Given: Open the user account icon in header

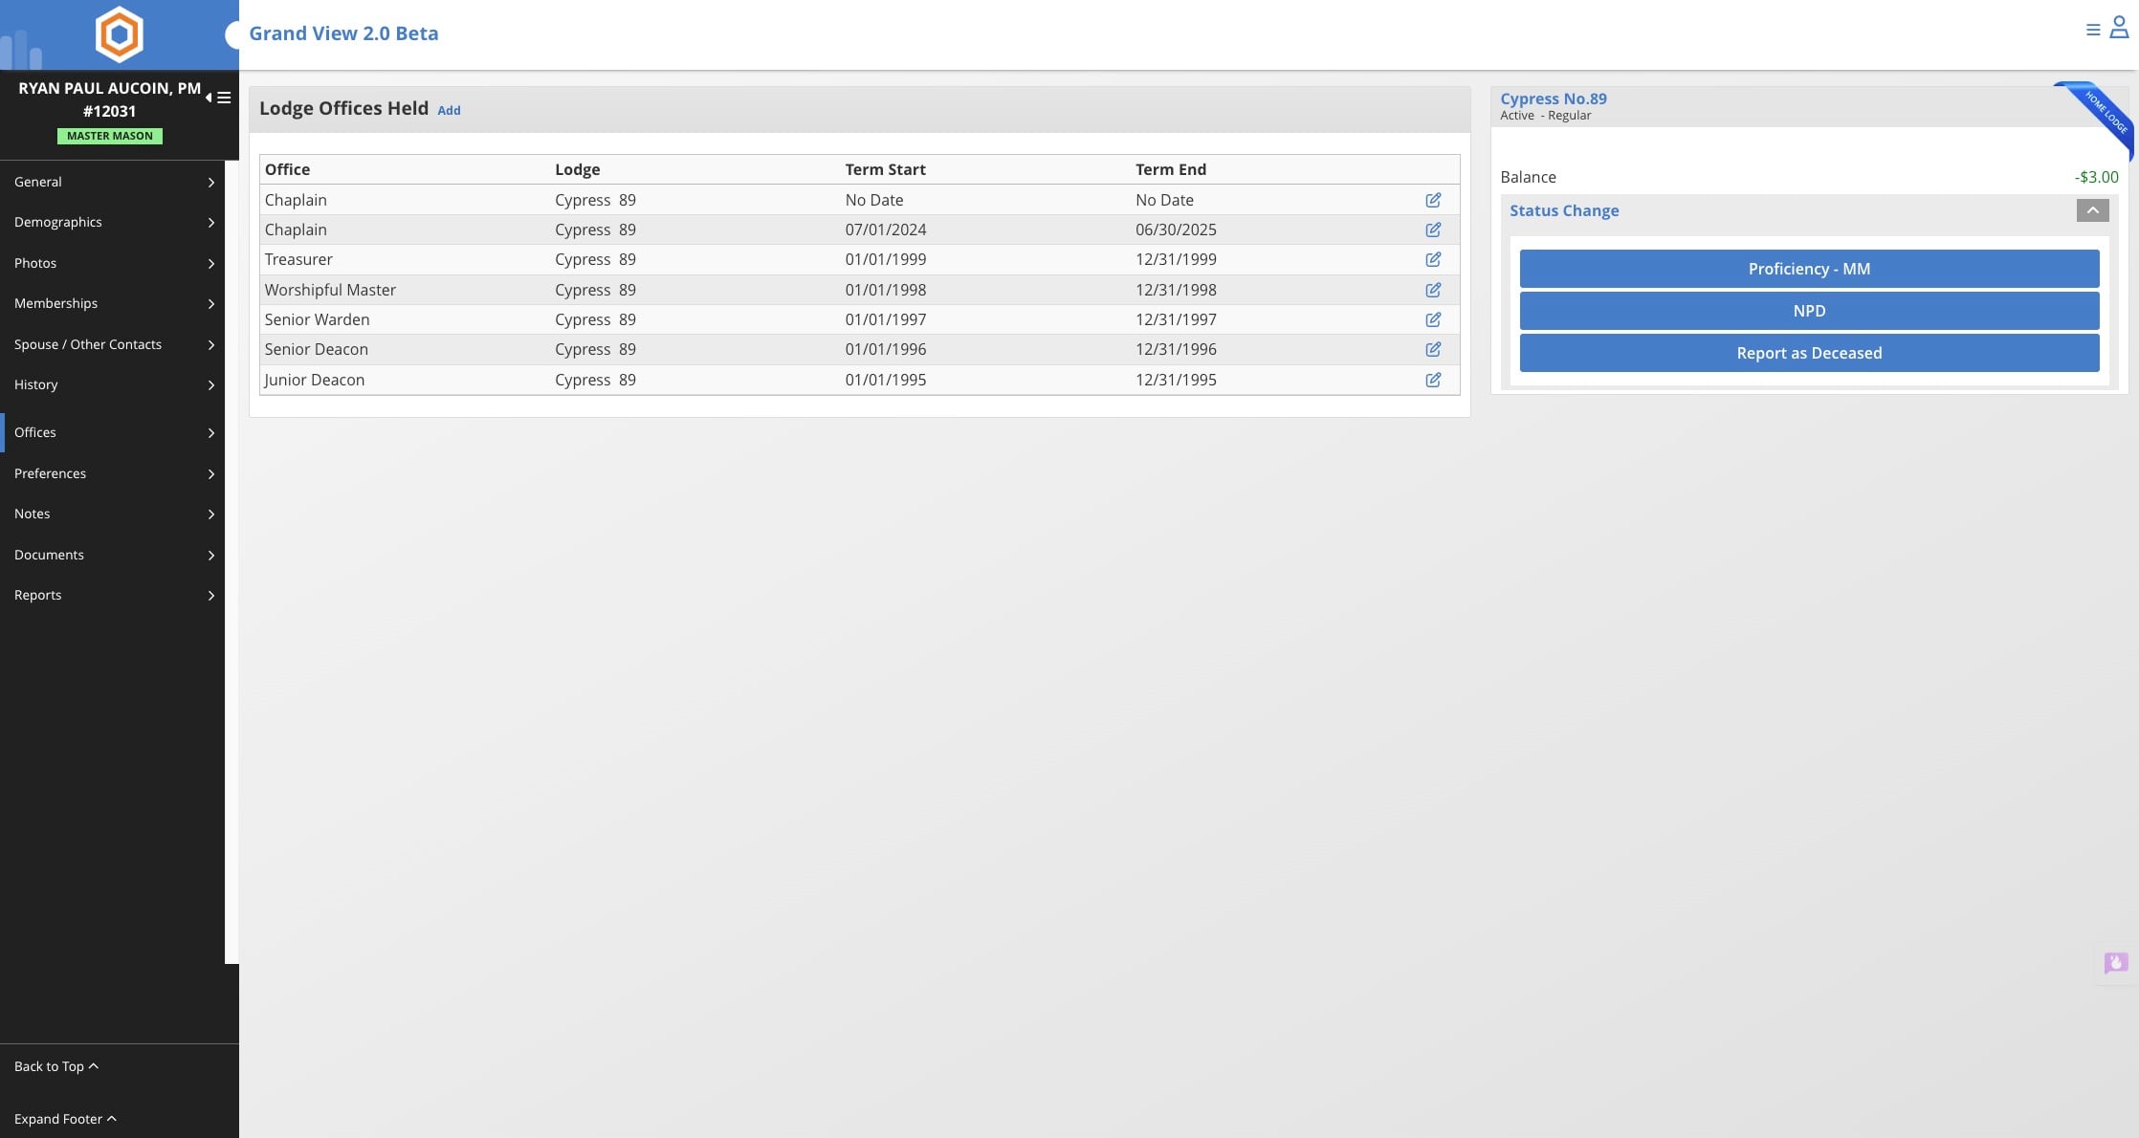Looking at the screenshot, I should click(2119, 29).
